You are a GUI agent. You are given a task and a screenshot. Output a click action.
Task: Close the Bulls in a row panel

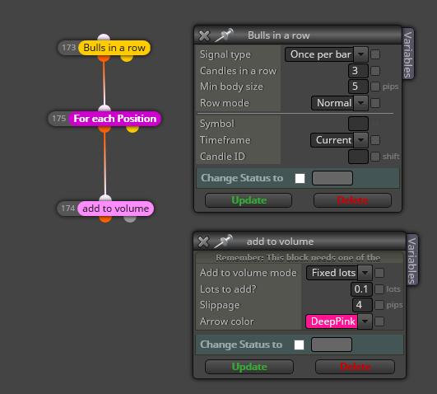204,35
